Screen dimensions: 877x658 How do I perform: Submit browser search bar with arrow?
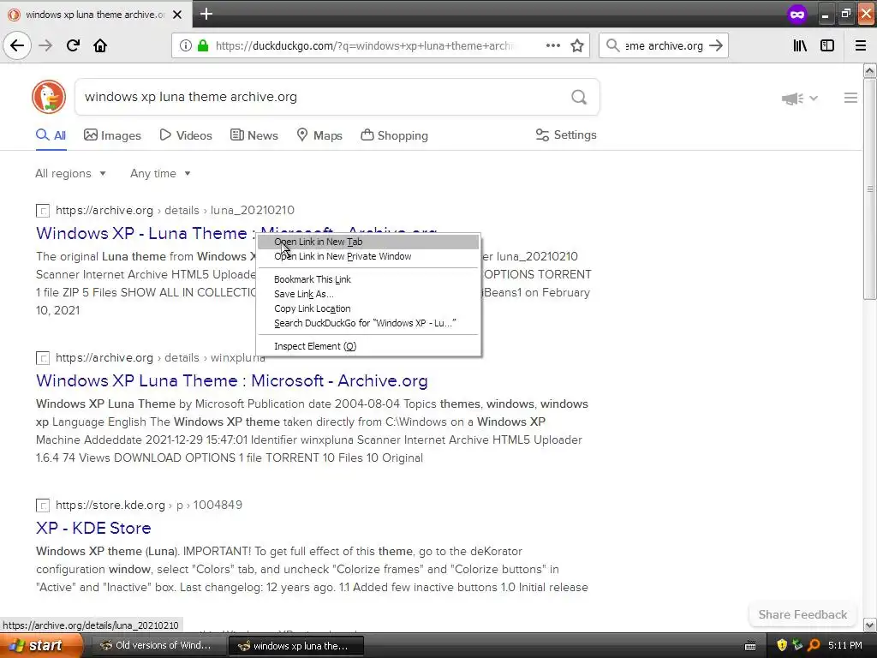point(716,45)
